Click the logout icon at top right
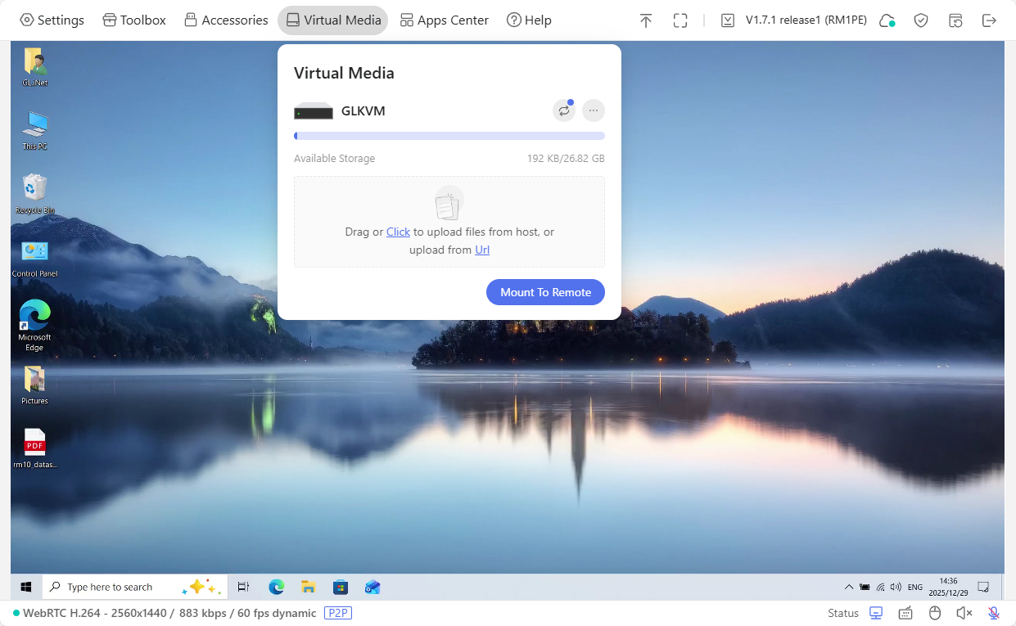 [989, 20]
